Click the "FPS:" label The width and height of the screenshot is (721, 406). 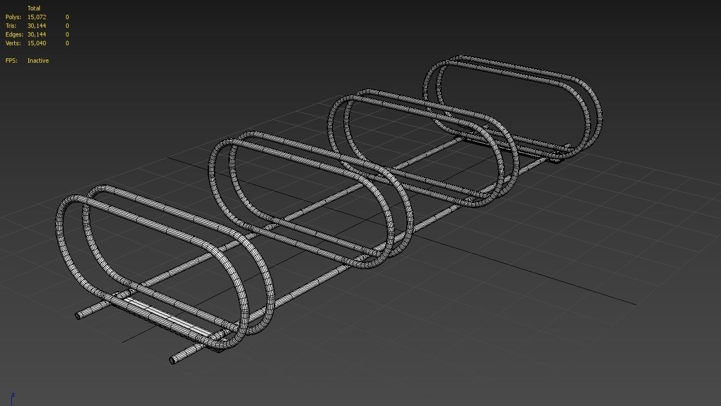pyautogui.click(x=11, y=60)
